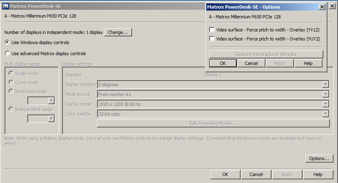Enable Force pitch to width Overlay (YV12)
The width and height of the screenshot is (338, 183).
point(212,29)
